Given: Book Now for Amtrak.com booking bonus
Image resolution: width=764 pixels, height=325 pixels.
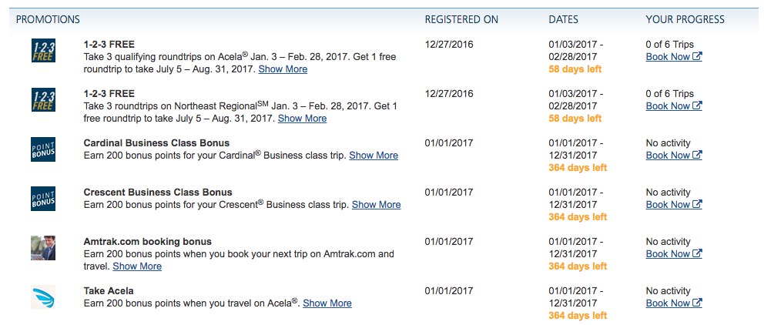Looking at the screenshot, I should click(673, 254).
